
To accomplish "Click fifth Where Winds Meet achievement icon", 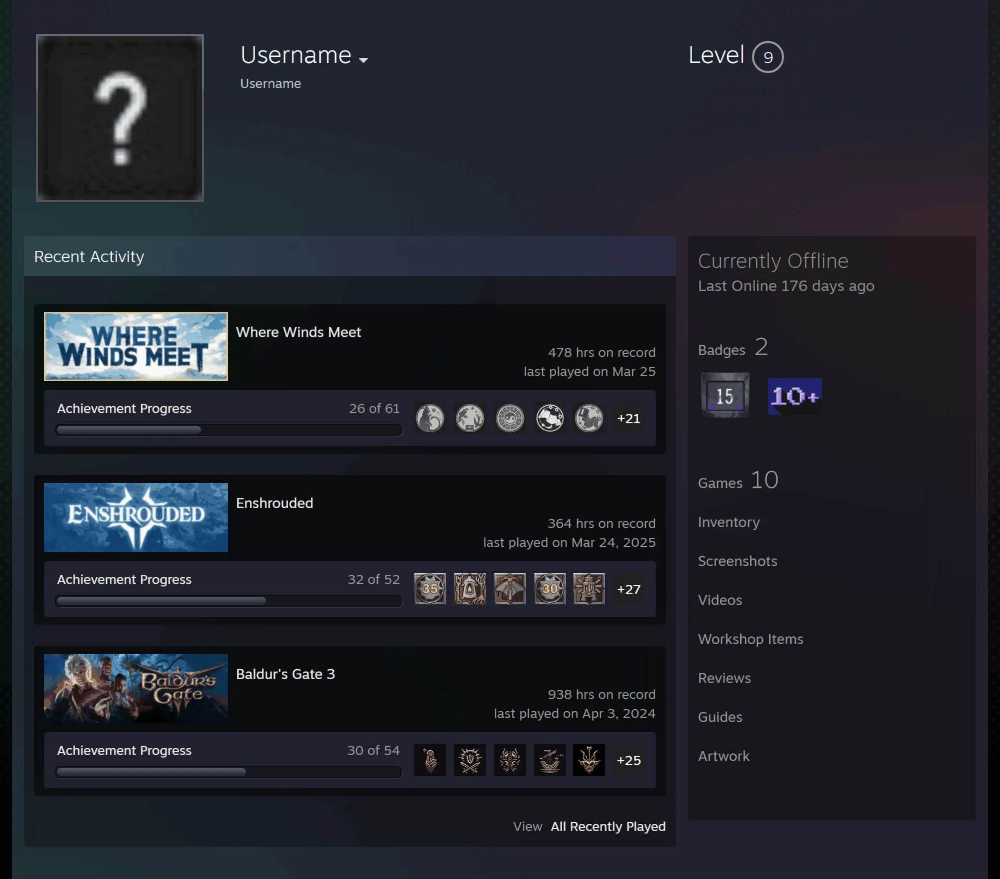I will (x=589, y=418).
